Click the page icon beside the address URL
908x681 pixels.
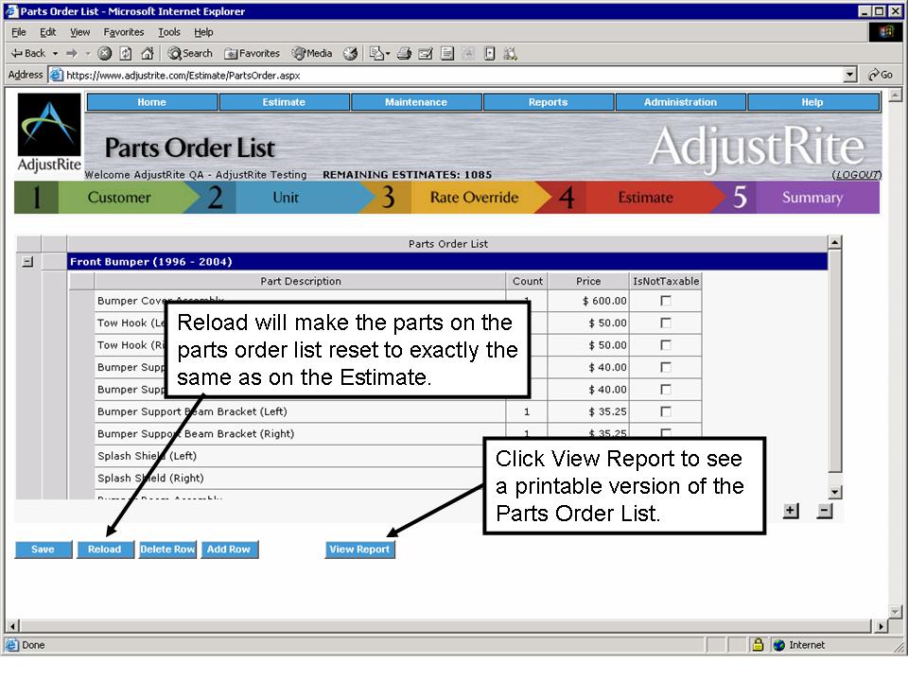click(56, 75)
